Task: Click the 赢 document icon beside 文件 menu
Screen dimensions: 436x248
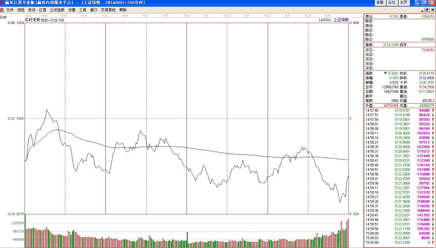Action: coord(2,10)
